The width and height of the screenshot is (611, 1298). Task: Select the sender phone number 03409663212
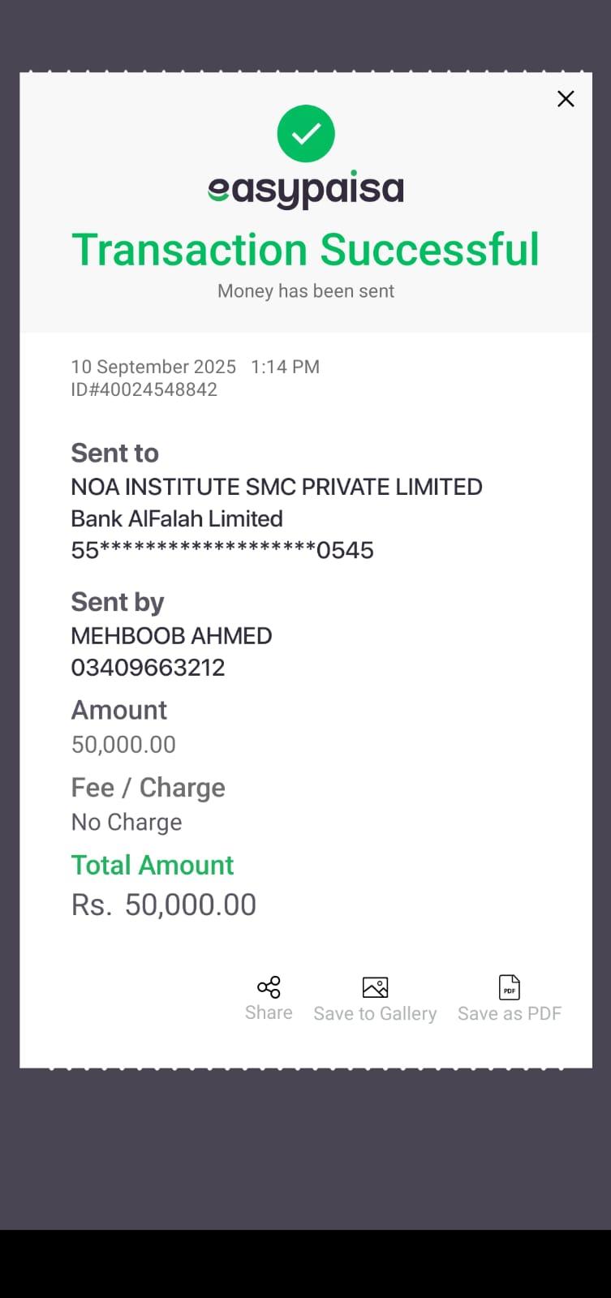click(148, 668)
